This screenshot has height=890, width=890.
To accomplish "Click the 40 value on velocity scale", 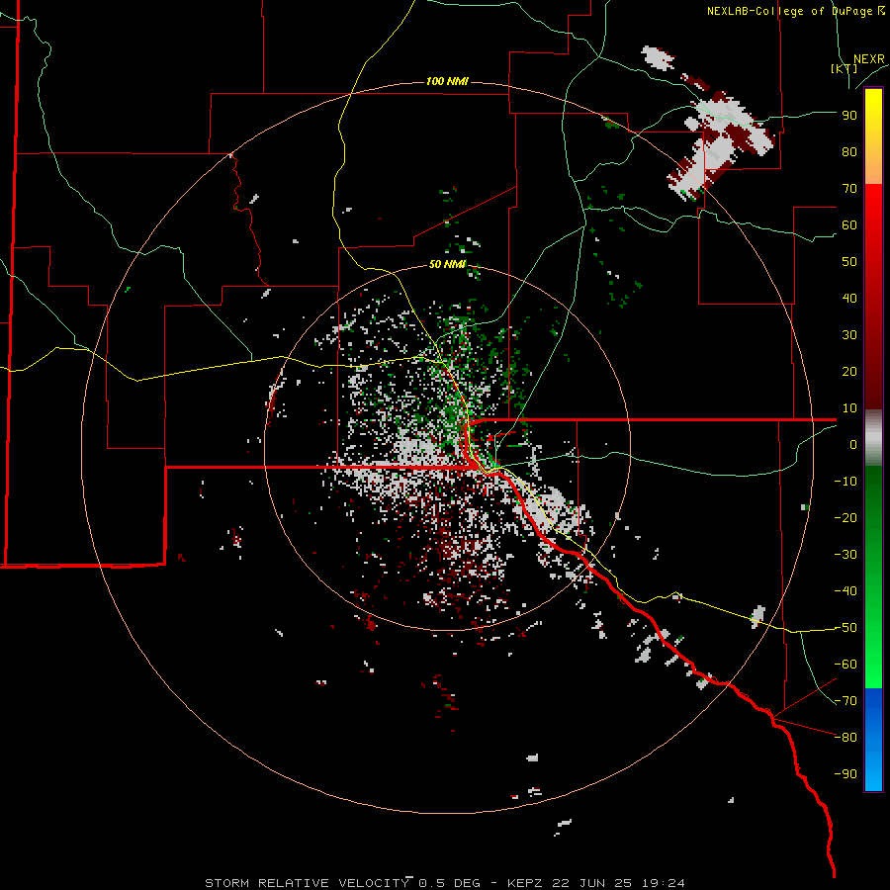I will pyautogui.click(x=849, y=298).
